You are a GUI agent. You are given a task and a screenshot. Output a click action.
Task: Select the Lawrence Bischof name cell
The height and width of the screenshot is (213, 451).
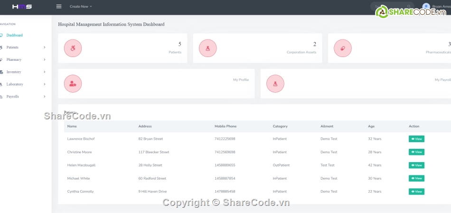click(x=81, y=139)
